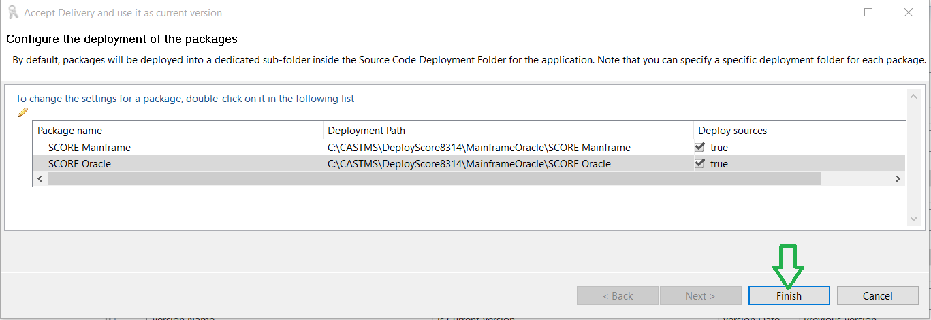Click the SCORE Oracle deployment path cell

[x=469, y=163]
